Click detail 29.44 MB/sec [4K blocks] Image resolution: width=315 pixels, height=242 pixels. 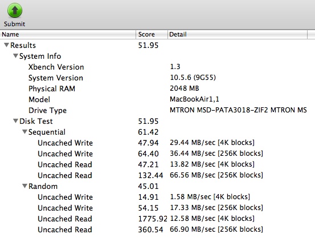(212, 143)
